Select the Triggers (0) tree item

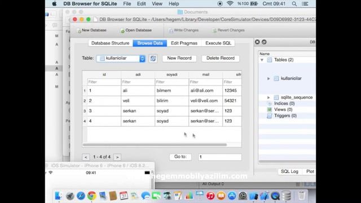click(285, 116)
